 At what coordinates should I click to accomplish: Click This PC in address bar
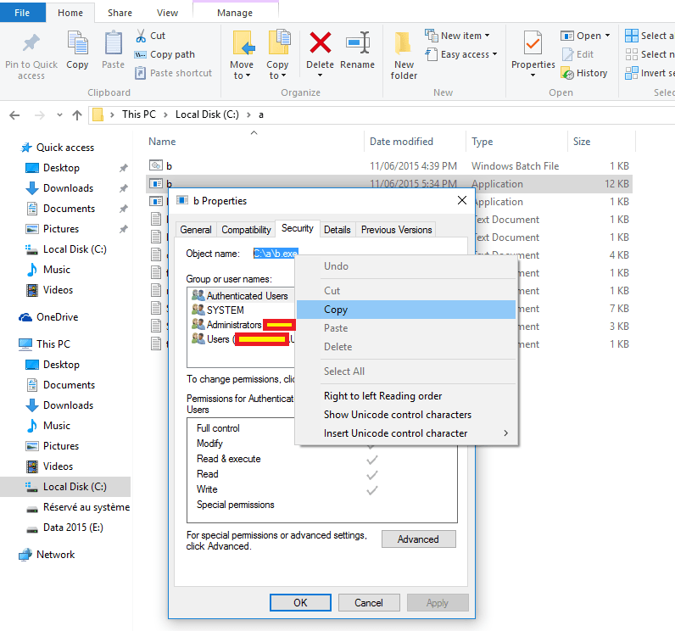pos(138,114)
